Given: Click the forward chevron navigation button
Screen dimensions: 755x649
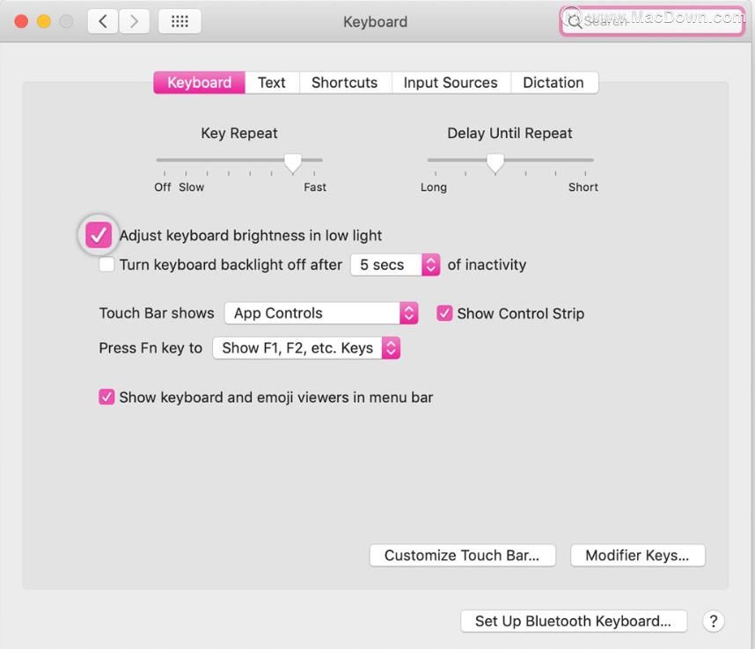Looking at the screenshot, I should click(x=134, y=22).
